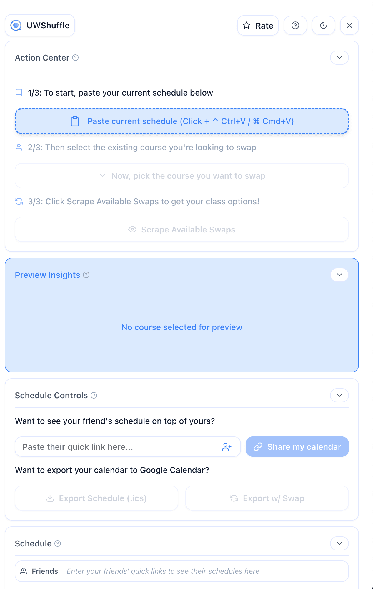Open the Schedule Controls help tooltip

tap(94, 395)
